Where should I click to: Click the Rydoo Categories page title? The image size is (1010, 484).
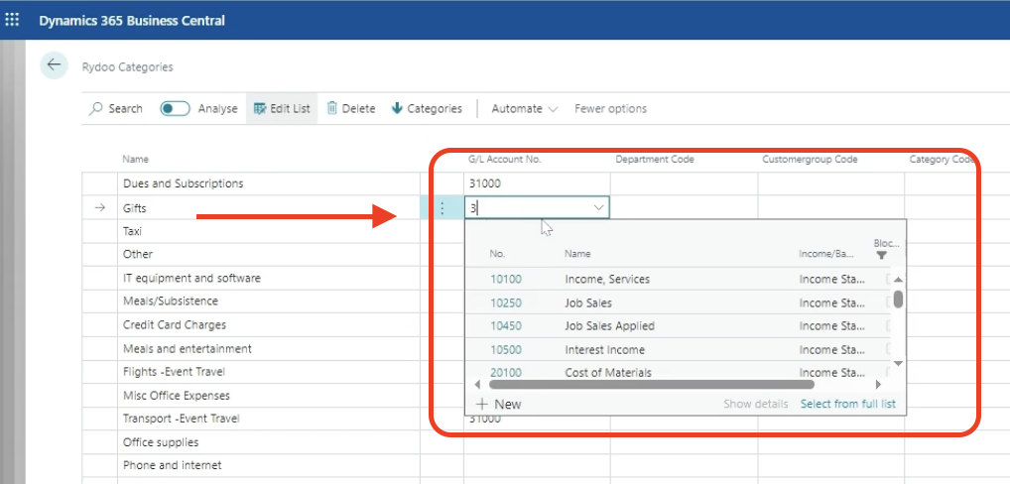click(128, 66)
